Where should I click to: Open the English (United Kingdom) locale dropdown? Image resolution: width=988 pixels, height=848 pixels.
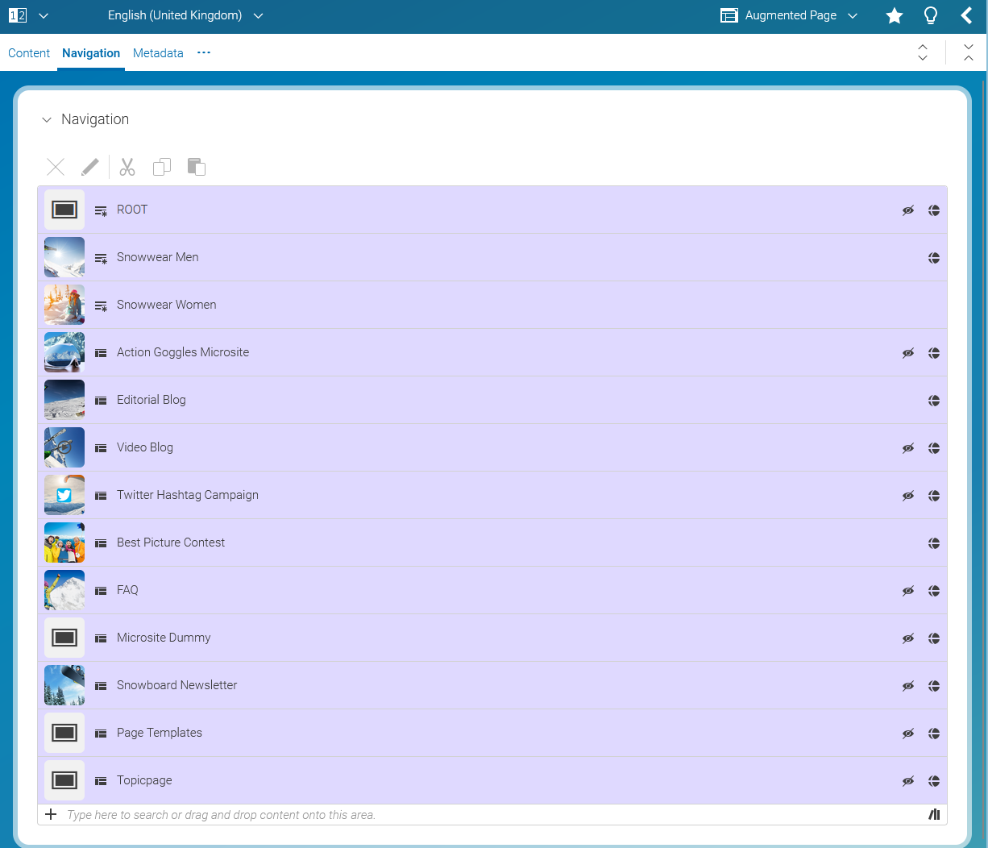[x=185, y=15]
